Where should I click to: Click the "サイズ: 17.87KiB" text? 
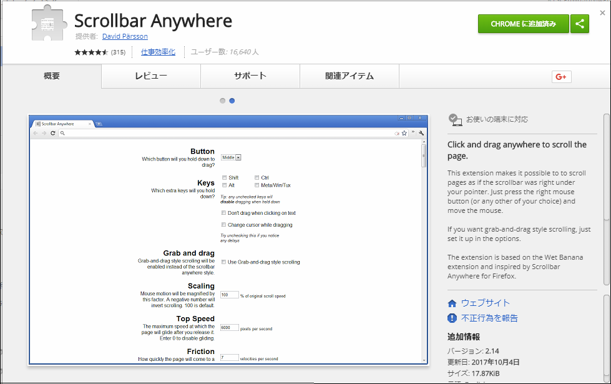tap(474, 373)
